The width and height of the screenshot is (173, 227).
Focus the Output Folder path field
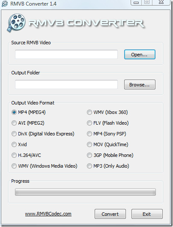pyautogui.click(x=66, y=85)
